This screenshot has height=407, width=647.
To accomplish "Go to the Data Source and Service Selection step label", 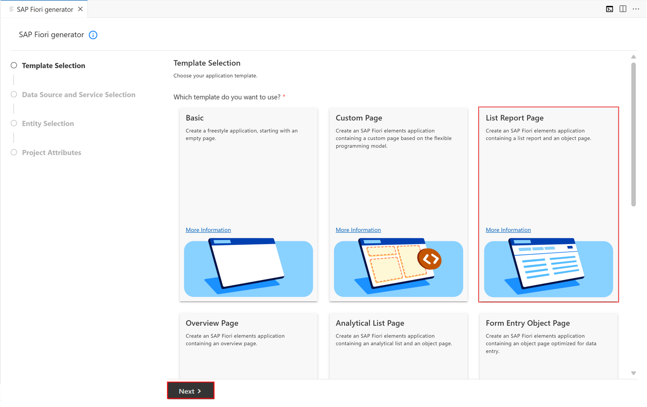I will [x=79, y=95].
